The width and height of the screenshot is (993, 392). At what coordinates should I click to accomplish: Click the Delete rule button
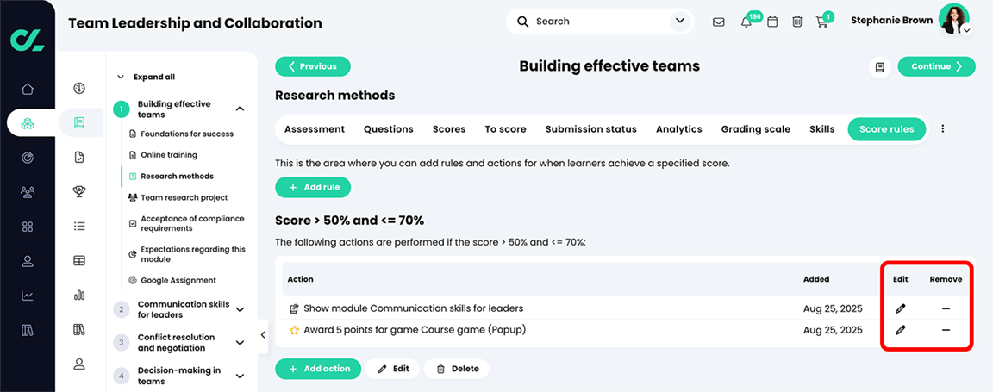tap(457, 369)
